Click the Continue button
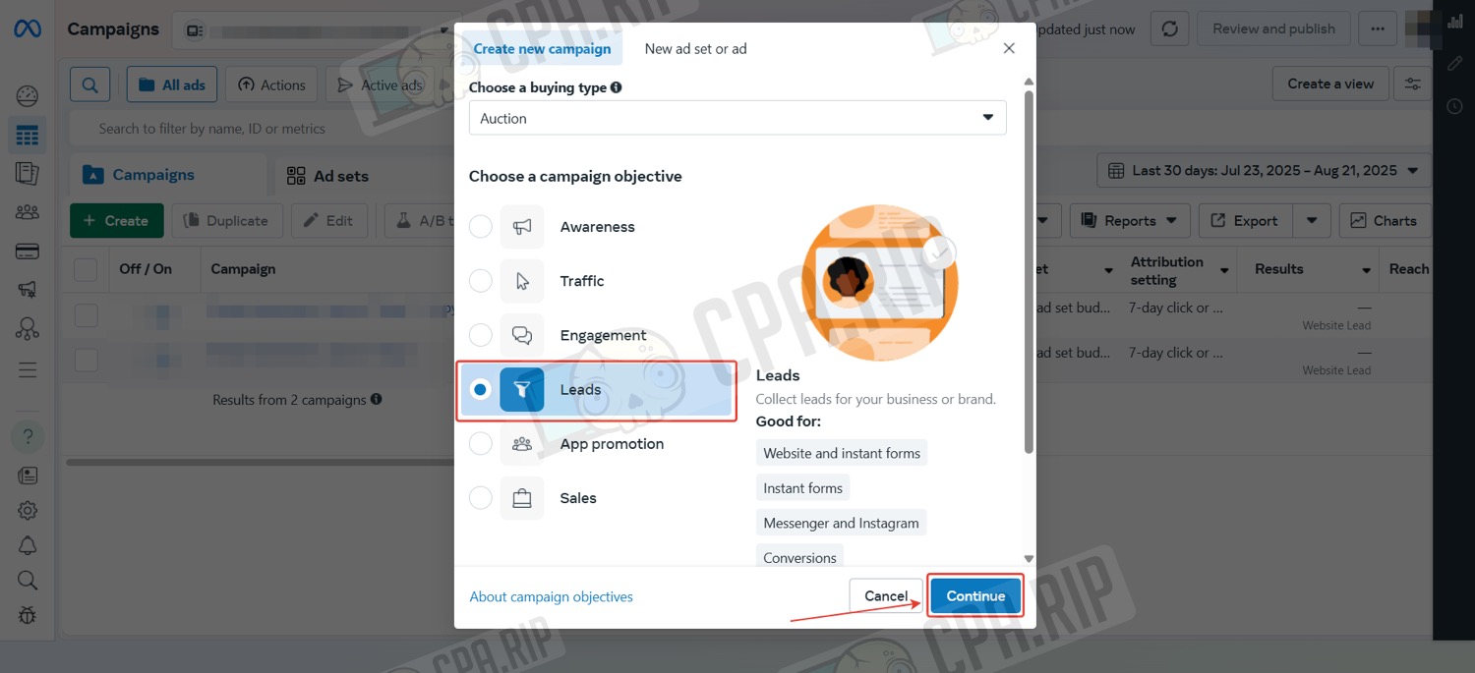Image resolution: width=1475 pixels, height=673 pixels. pos(975,596)
